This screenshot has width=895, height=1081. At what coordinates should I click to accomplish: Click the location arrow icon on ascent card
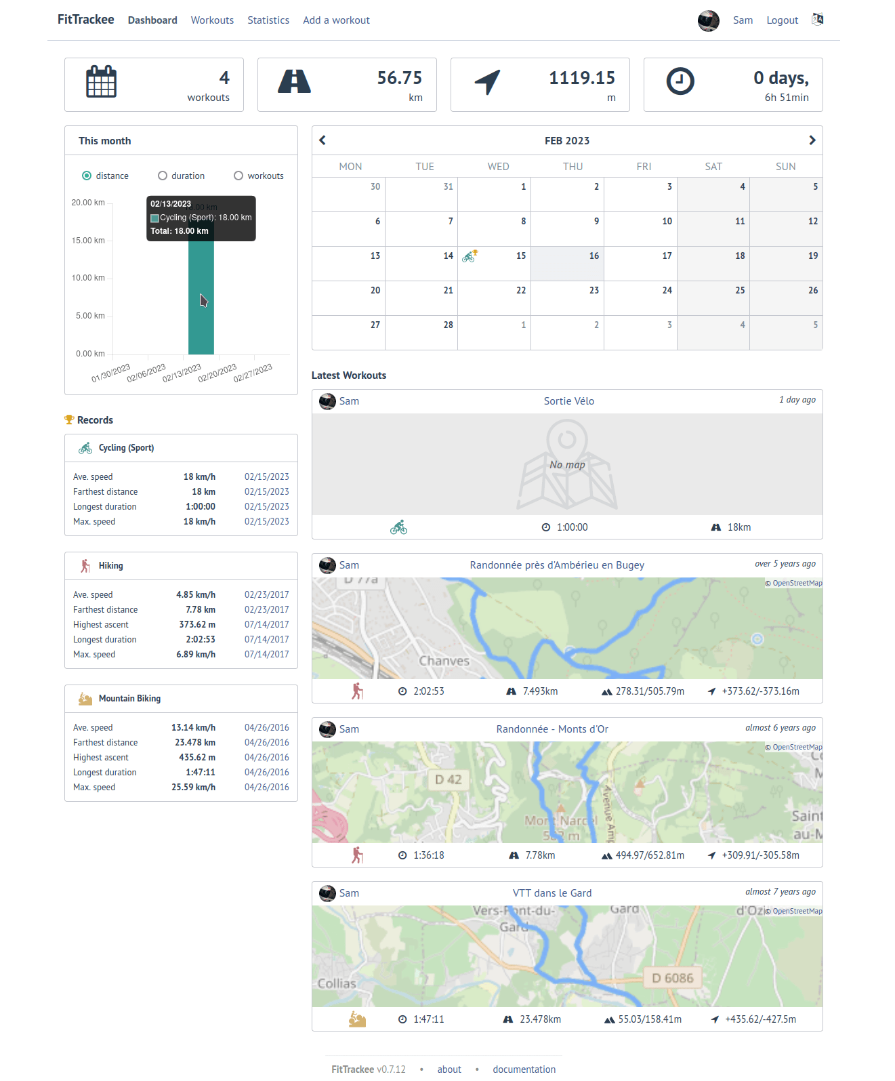tap(487, 82)
